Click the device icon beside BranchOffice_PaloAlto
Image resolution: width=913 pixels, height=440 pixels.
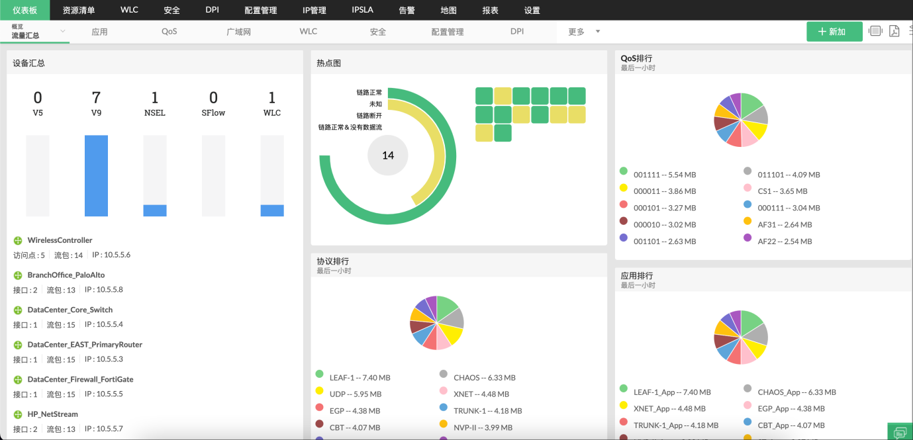(18, 275)
